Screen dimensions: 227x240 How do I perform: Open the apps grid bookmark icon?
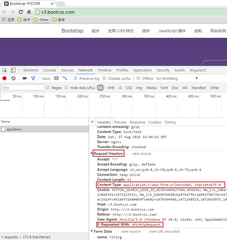[4, 19]
